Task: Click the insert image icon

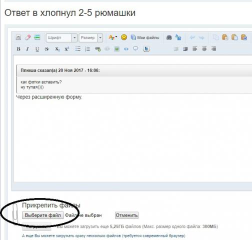Action: coord(116,49)
